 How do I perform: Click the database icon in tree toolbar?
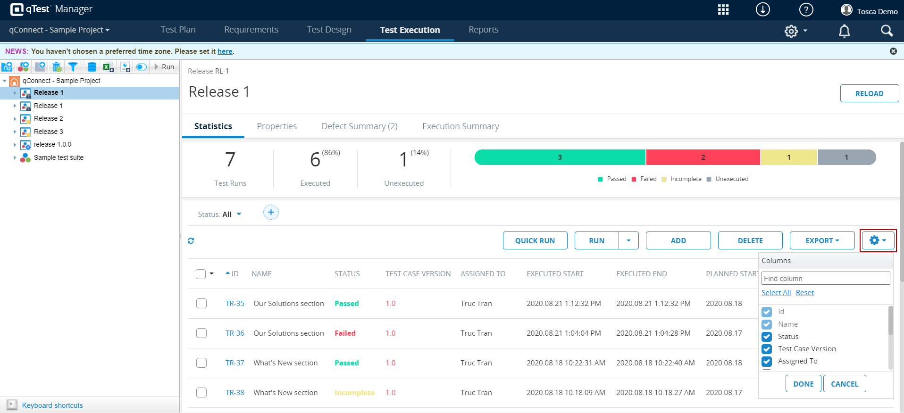click(x=92, y=67)
